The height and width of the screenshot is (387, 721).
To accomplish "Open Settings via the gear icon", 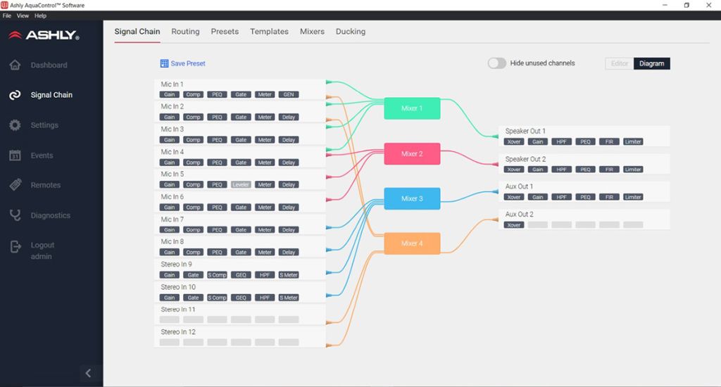I will (15, 125).
